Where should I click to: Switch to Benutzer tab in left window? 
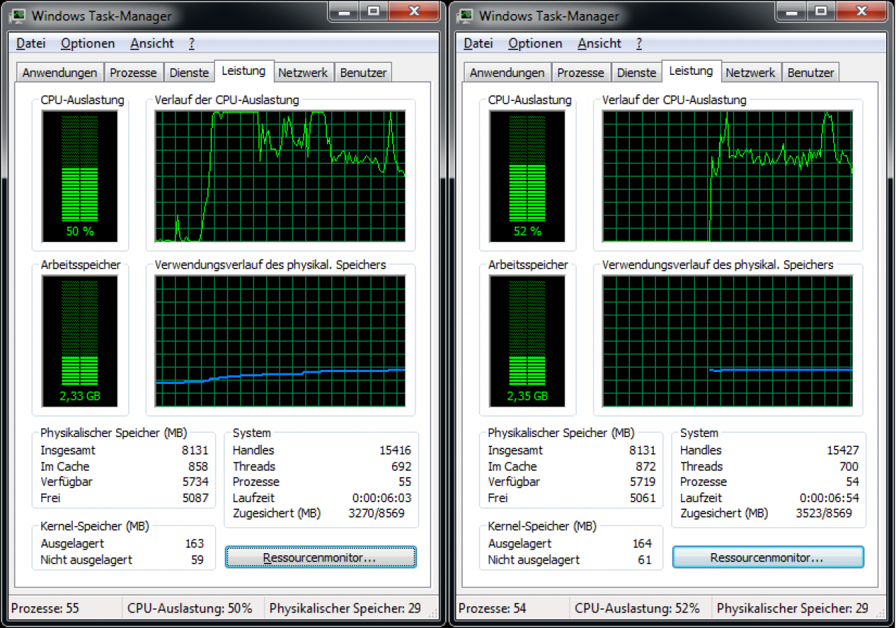pyautogui.click(x=363, y=73)
